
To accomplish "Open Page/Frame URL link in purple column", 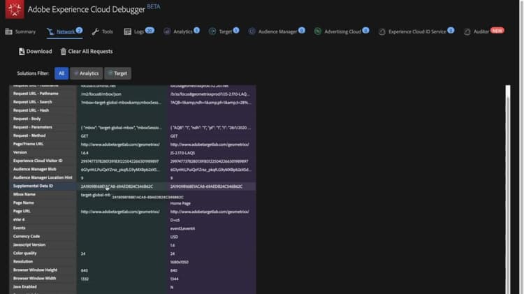I will tap(210, 145).
